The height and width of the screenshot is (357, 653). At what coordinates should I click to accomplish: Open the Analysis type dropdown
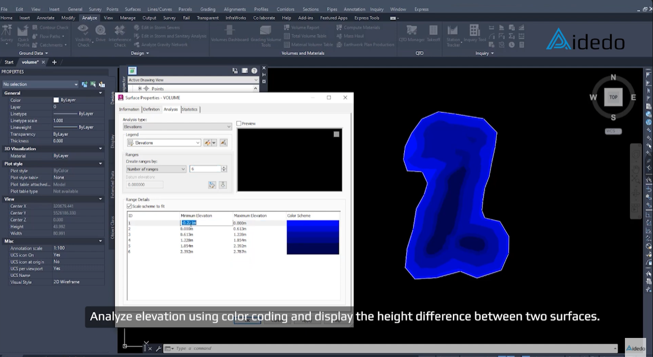(177, 127)
